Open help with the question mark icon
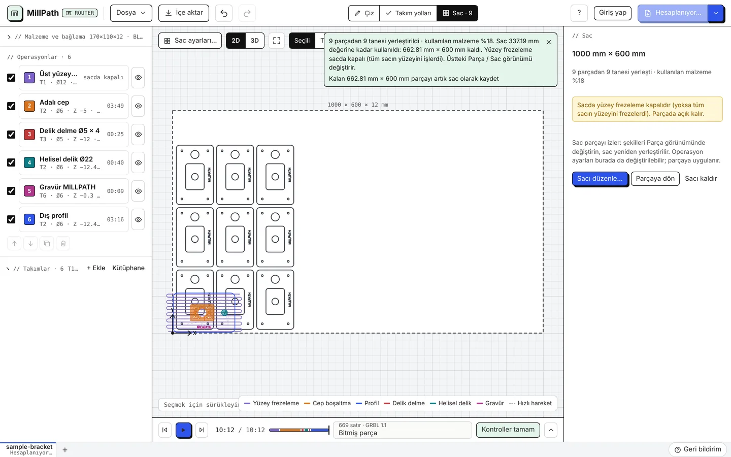 pyautogui.click(x=579, y=13)
